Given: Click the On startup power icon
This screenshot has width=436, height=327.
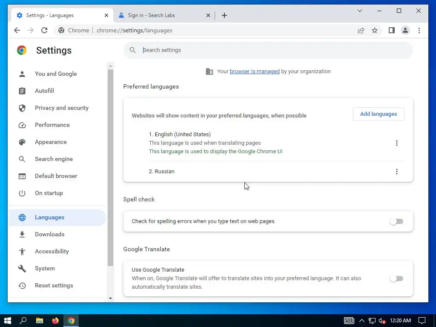Looking at the screenshot, I should (22, 193).
